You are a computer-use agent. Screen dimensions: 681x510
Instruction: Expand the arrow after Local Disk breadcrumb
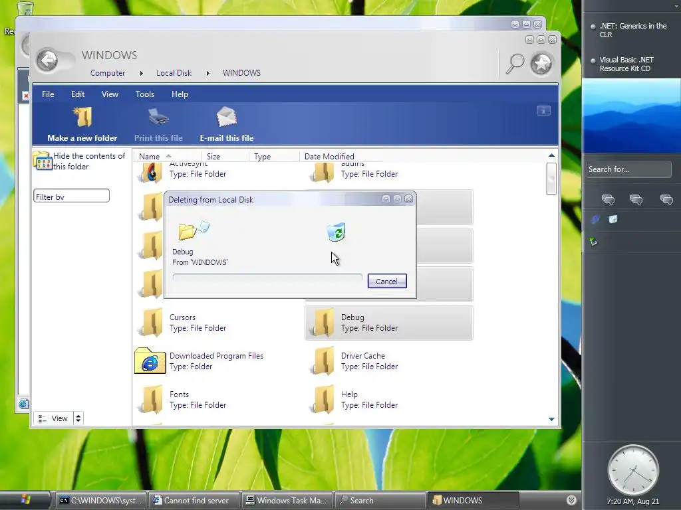click(207, 73)
